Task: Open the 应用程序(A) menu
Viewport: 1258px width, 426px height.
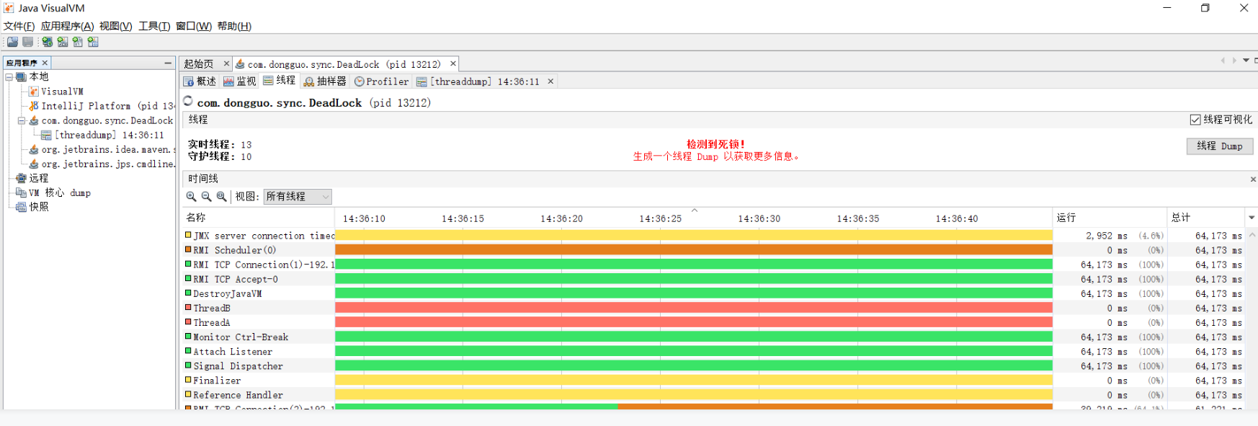Action: coord(67,26)
